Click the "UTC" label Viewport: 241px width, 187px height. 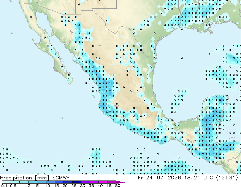208,178
